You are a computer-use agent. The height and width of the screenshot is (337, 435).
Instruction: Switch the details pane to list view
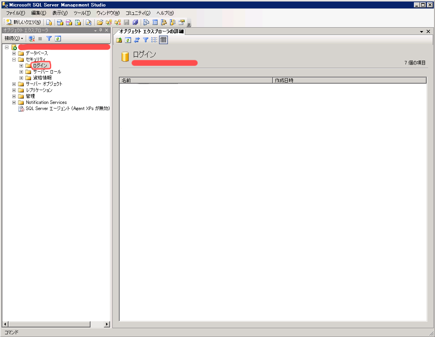(154, 40)
